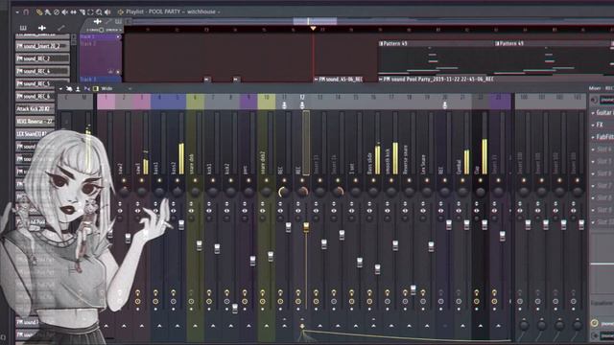Switch to the middle picker panel tab
Screen dimensions: 614x345
coord(42,28)
